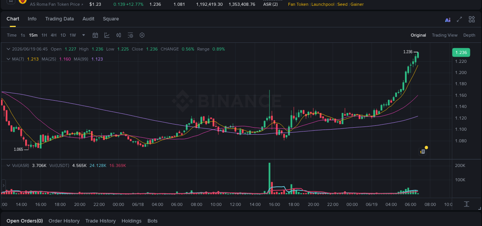Switch to the Chart tab
Image resolution: width=482 pixels, height=226 pixels.
coord(13,19)
